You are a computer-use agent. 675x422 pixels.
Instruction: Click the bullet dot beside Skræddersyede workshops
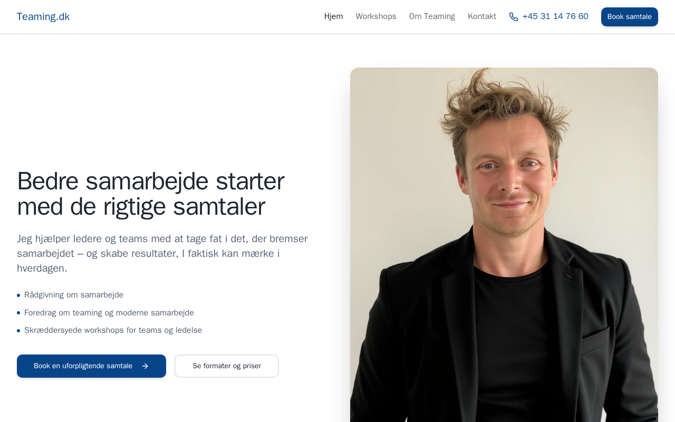pos(18,331)
